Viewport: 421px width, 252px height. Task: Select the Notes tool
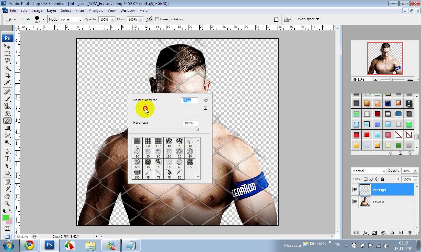pos(7,182)
